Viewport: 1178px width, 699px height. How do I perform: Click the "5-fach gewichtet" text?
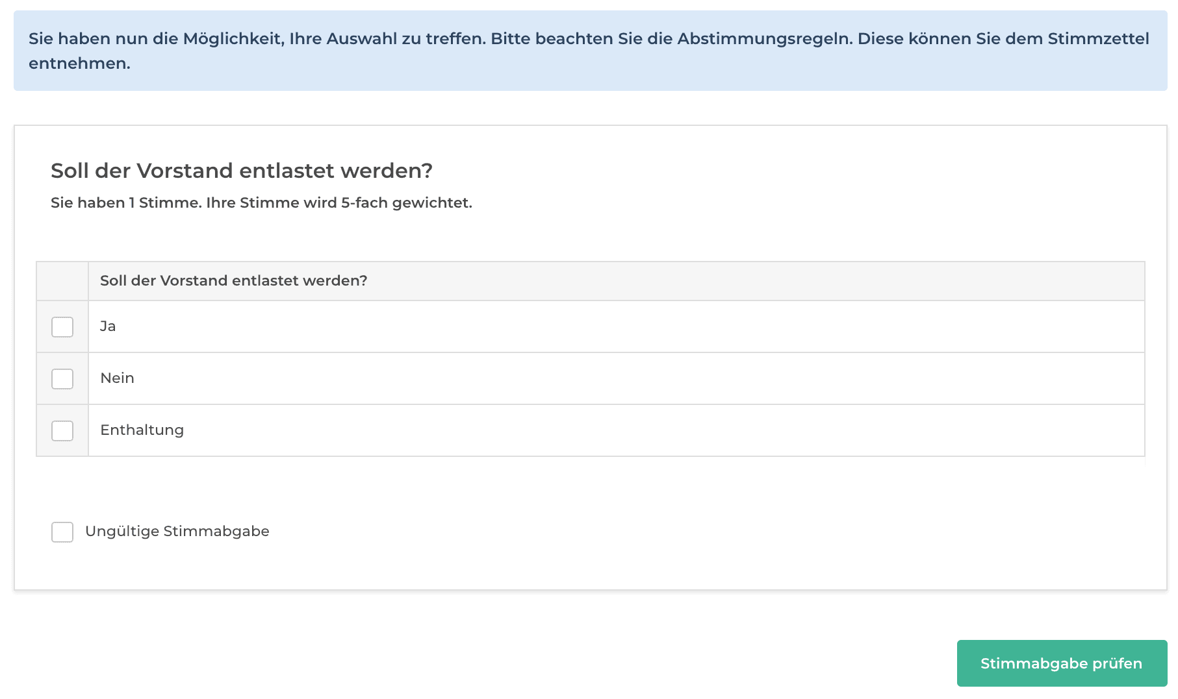[x=407, y=203]
